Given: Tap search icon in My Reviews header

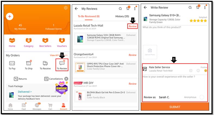Looking at the screenshot, I should coord(120,9).
